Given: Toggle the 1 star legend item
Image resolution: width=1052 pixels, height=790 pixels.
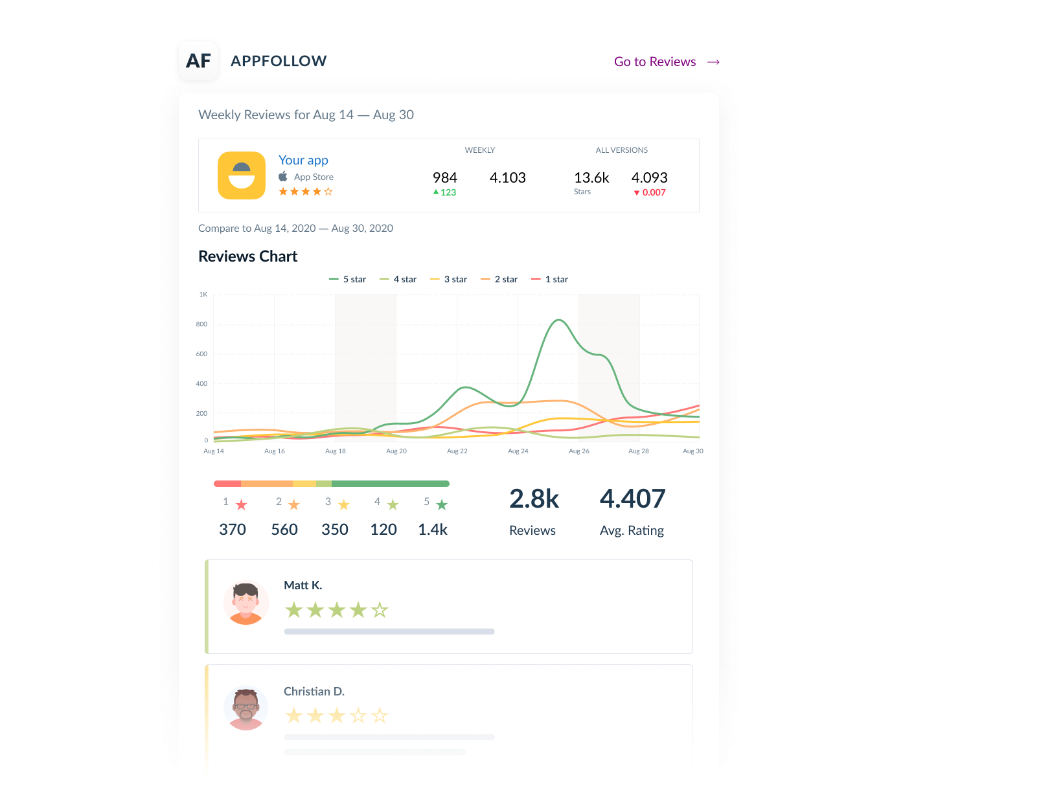Looking at the screenshot, I should (550, 279).
